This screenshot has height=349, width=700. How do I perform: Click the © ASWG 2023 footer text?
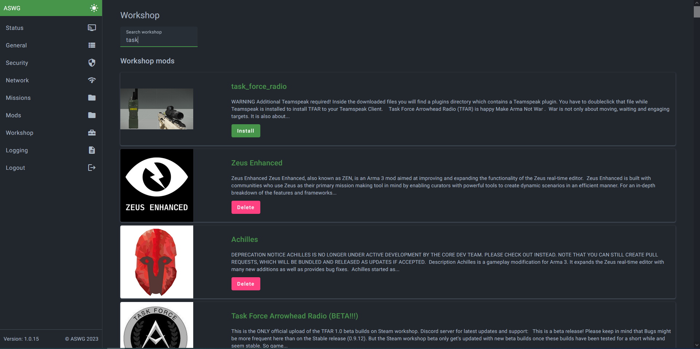tap(82, 339)
